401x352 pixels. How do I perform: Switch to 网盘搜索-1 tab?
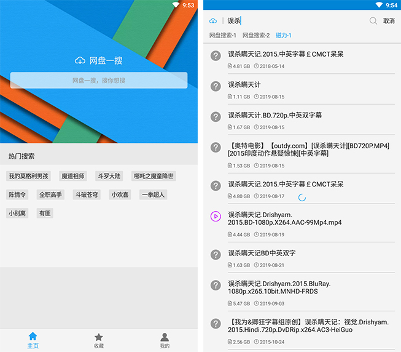click(x=222, y=36)
